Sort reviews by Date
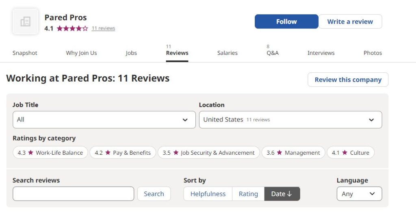 (x=282, y=194)
